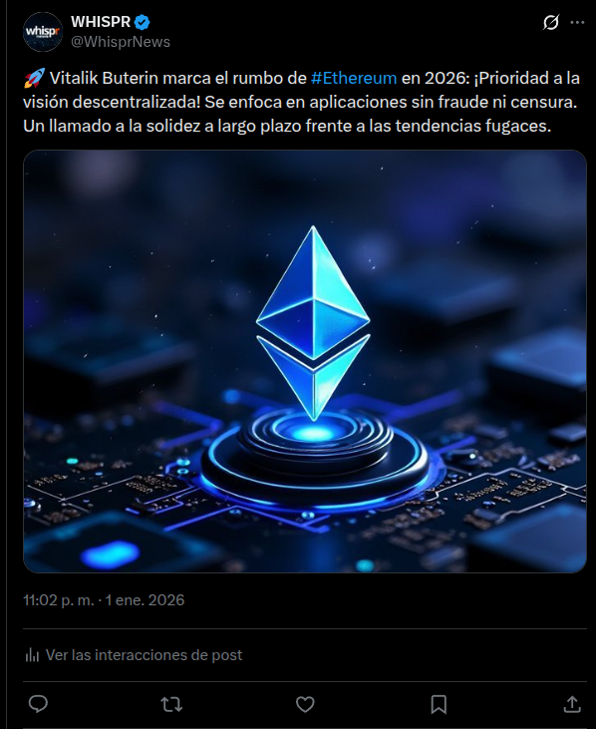The width and height of the screenshot is (596, 729).
Task: Click the reply comment icon
Action: point(38,704)
